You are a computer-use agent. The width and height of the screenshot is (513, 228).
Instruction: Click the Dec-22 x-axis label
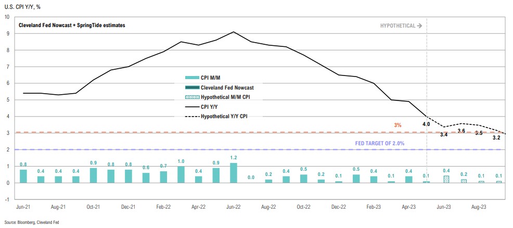[339, 207]
